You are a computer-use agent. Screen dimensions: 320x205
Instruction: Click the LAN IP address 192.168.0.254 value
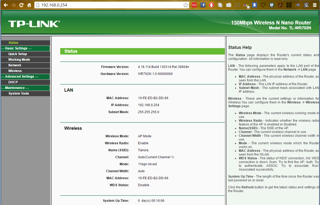(x=148, y=105)
